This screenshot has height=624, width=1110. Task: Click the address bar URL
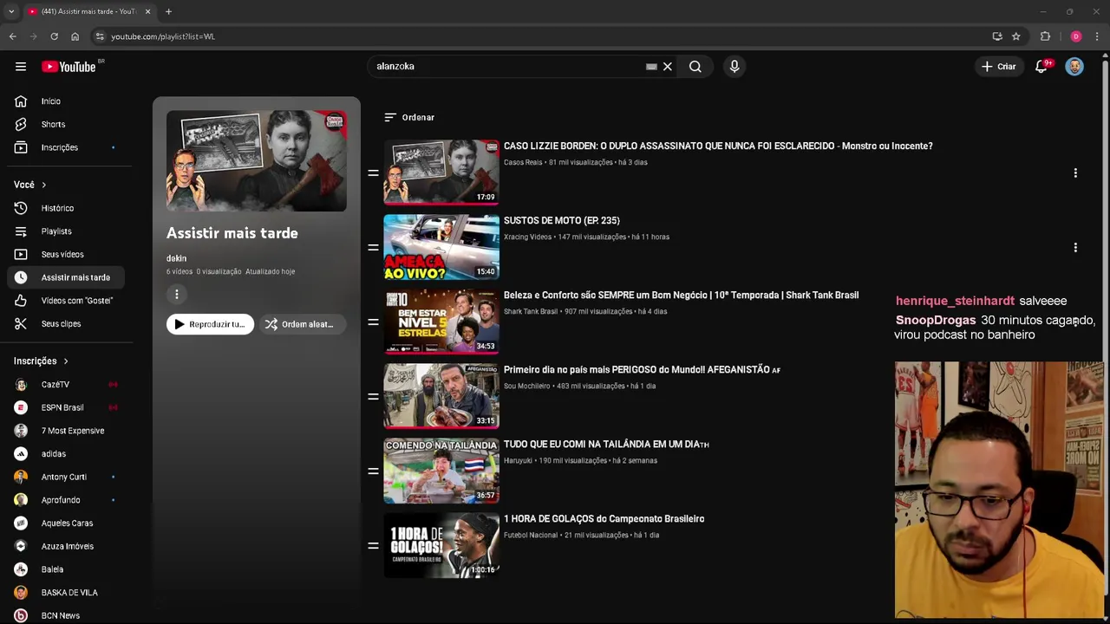tap(163, 36)
